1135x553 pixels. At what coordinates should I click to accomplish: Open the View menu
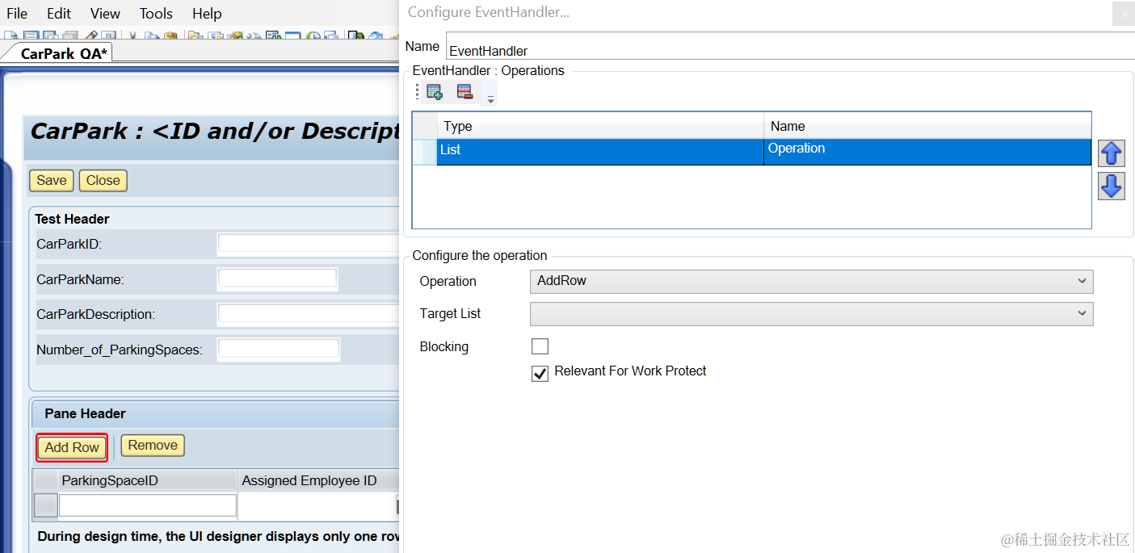tap(106, 14)
